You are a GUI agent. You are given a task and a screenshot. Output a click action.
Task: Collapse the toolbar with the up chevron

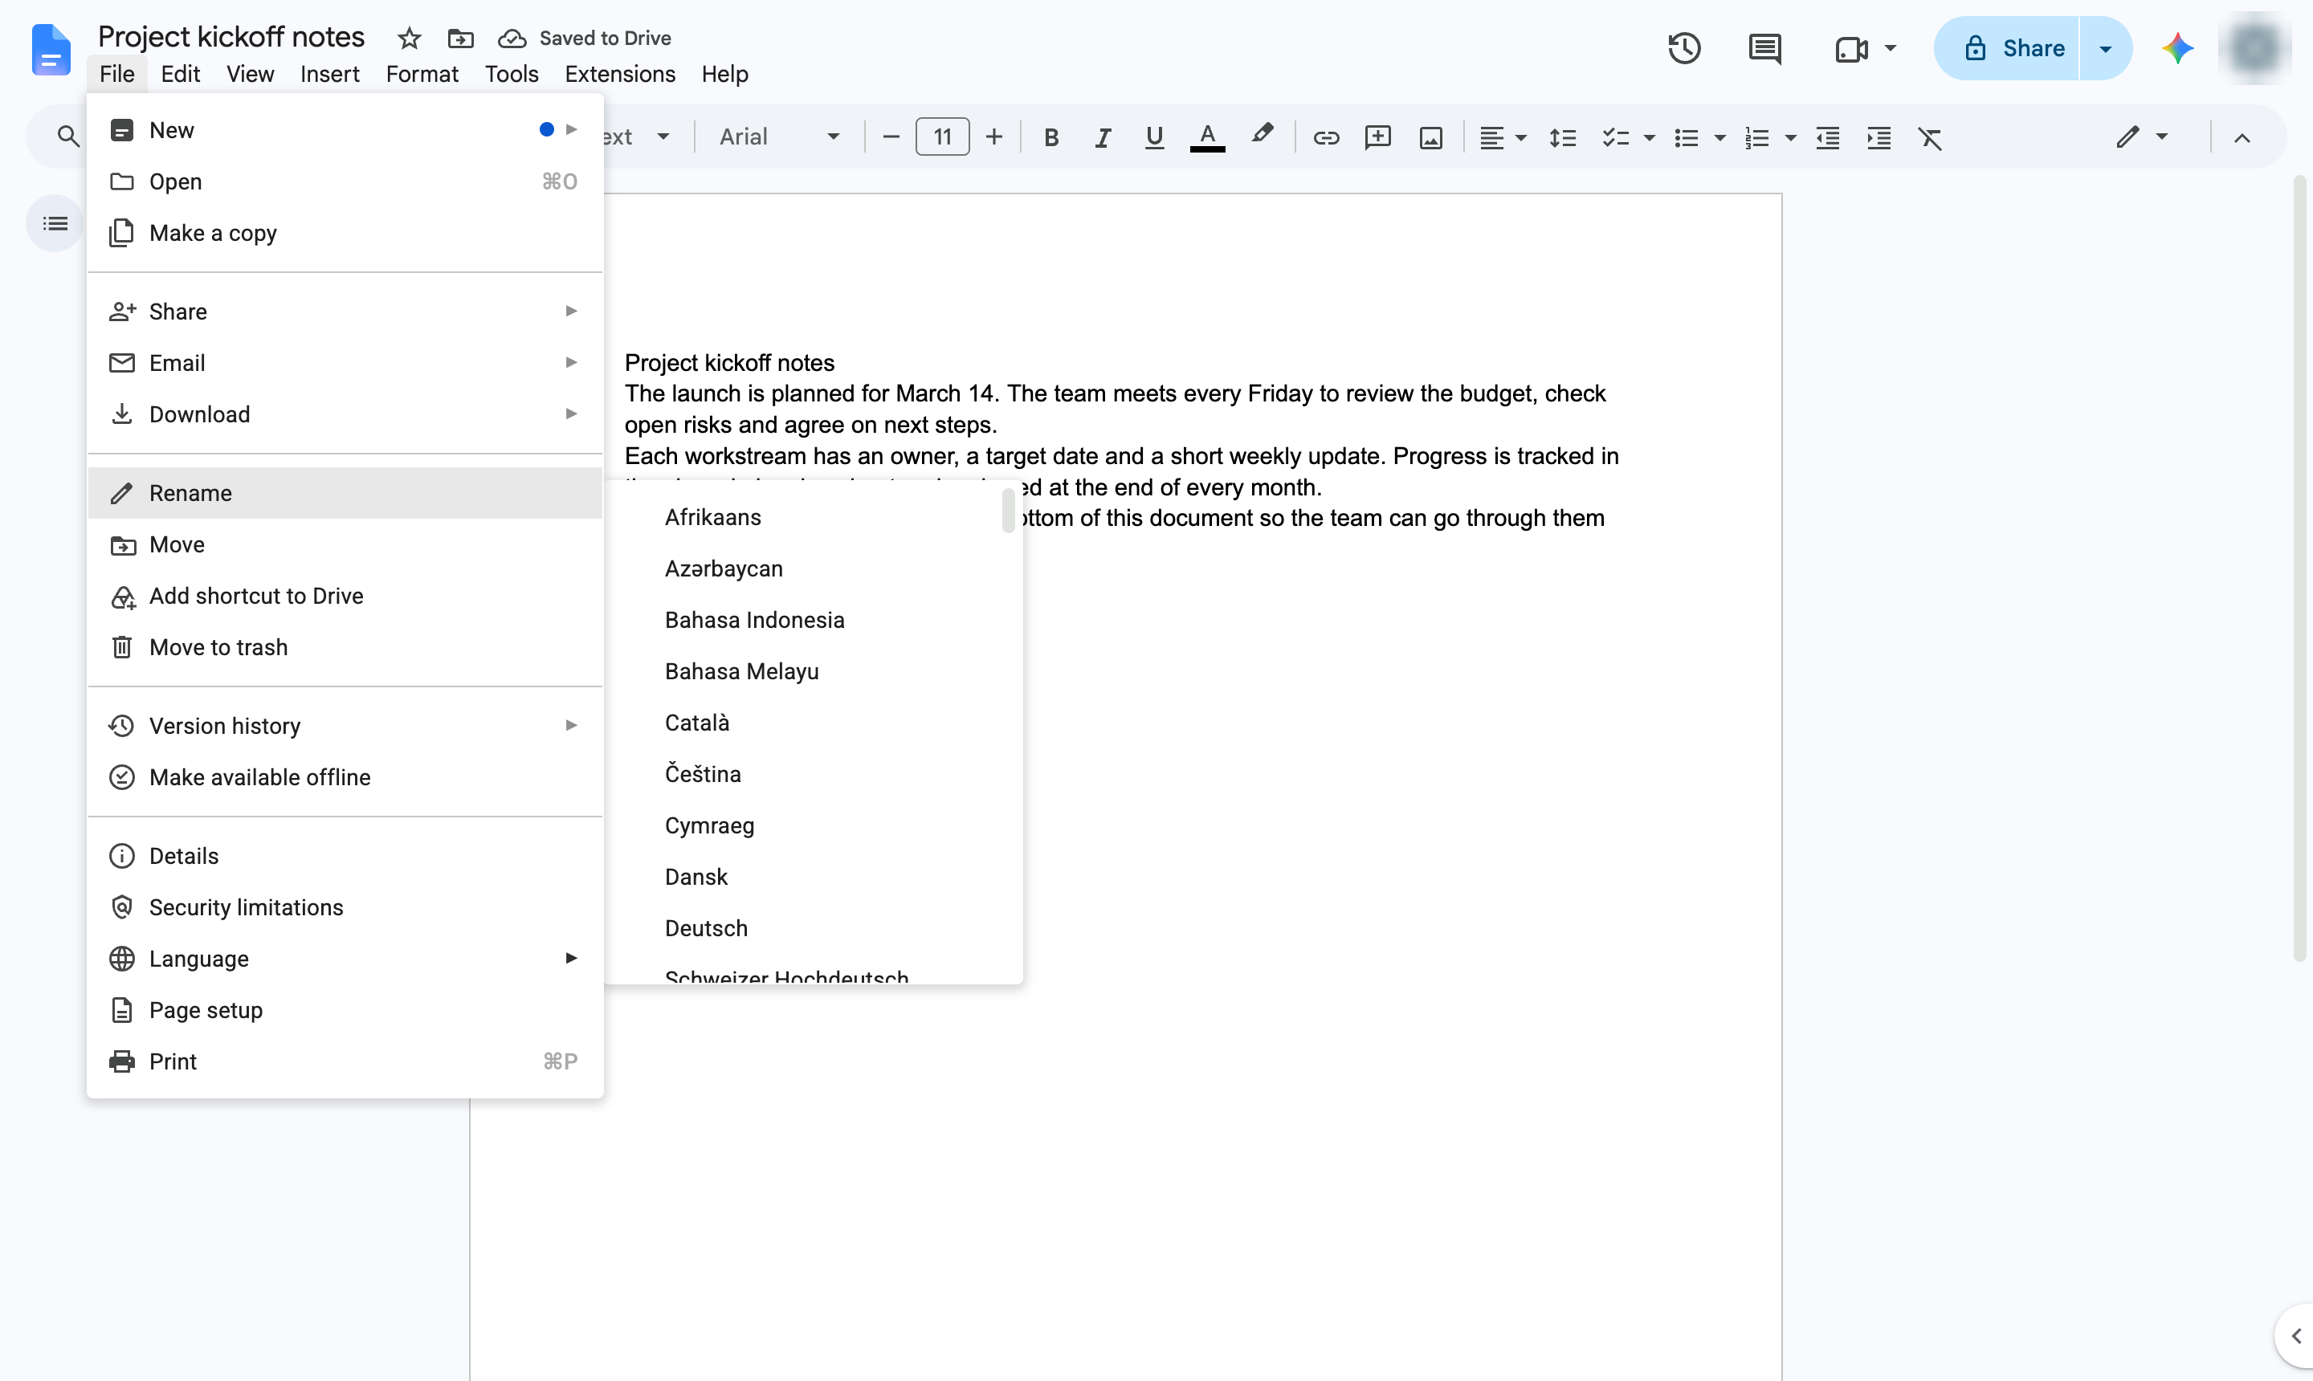click(2242, 138)
